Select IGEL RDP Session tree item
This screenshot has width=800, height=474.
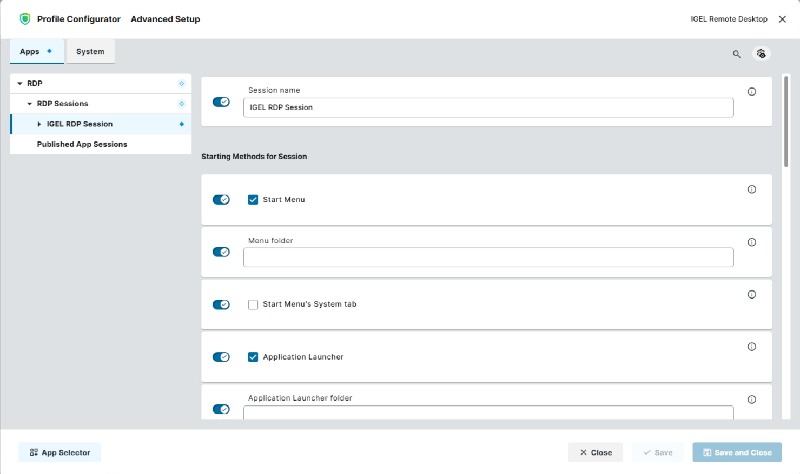coord(101,124)
